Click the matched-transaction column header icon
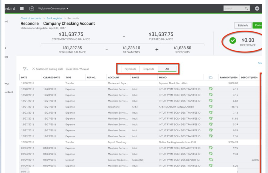The image size is (268, 173). (211, 77)
